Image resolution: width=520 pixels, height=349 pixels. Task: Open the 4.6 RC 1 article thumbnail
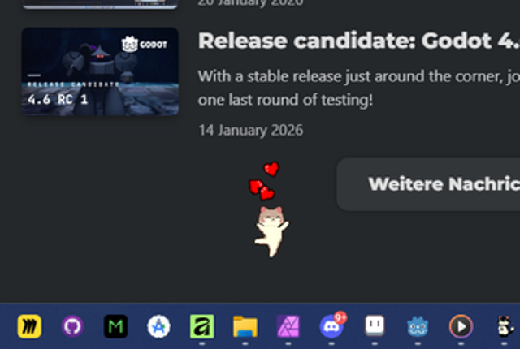[x=100, y=71]
